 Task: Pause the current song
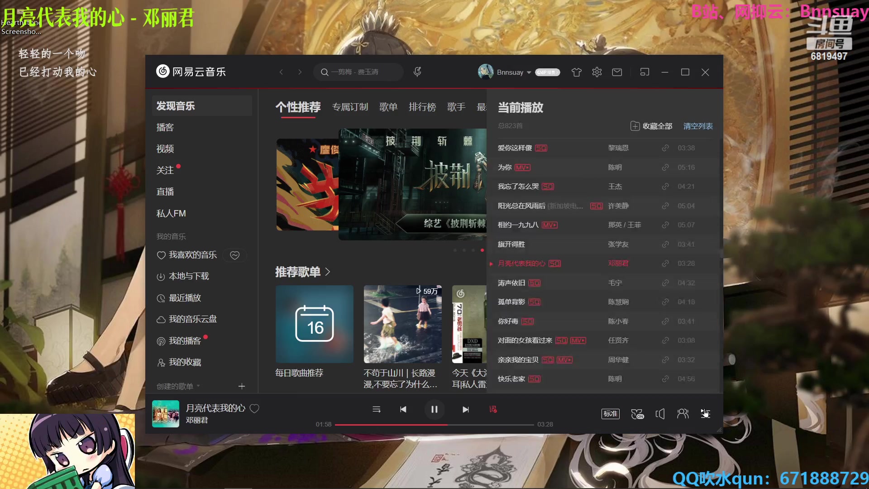point(434,409)
